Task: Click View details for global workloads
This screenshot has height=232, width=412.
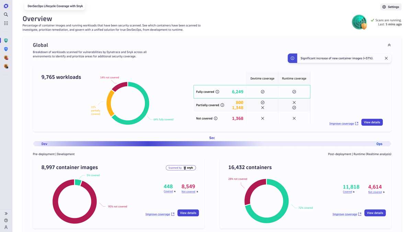Action: coord(372,122)
